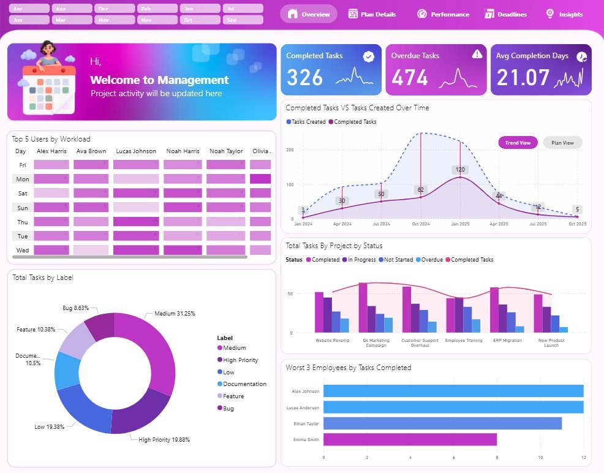Click the 62 data label at Oct 2024
The height and width of the screenshot is (473, 604).
point(421,189)
